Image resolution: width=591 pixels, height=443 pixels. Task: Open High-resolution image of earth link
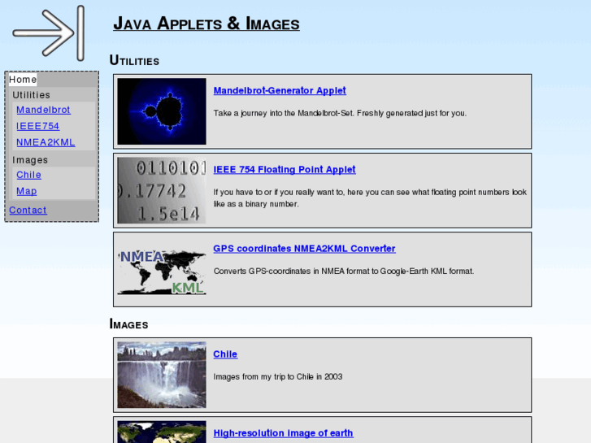pyautogui.click(x=284, y=432)
